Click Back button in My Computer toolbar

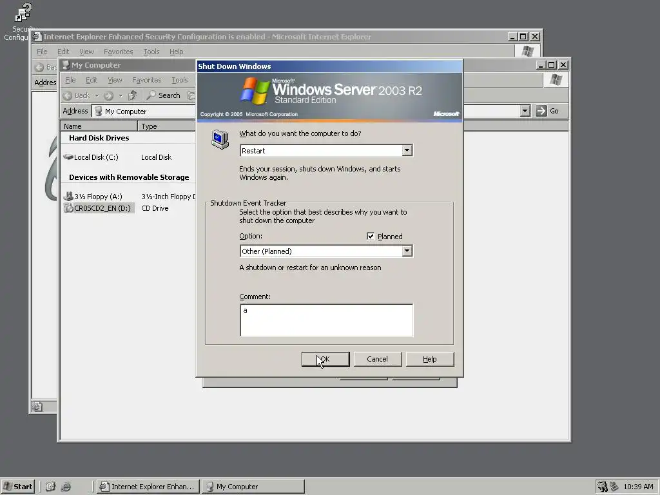(x=77, y=95)
